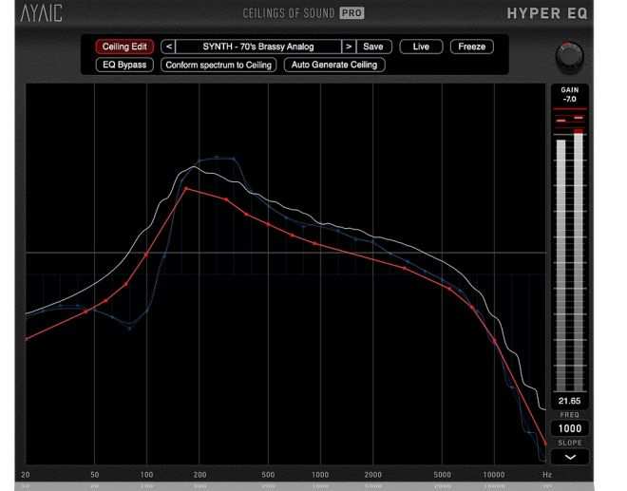Toggle the Ceiling Edit button

(124, 47)
